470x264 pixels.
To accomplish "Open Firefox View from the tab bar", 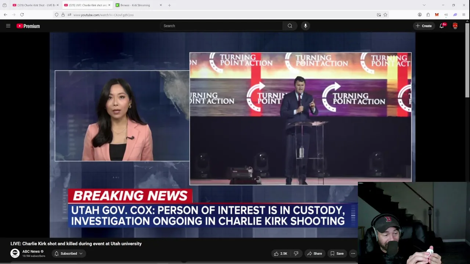I will coord(4,5).
